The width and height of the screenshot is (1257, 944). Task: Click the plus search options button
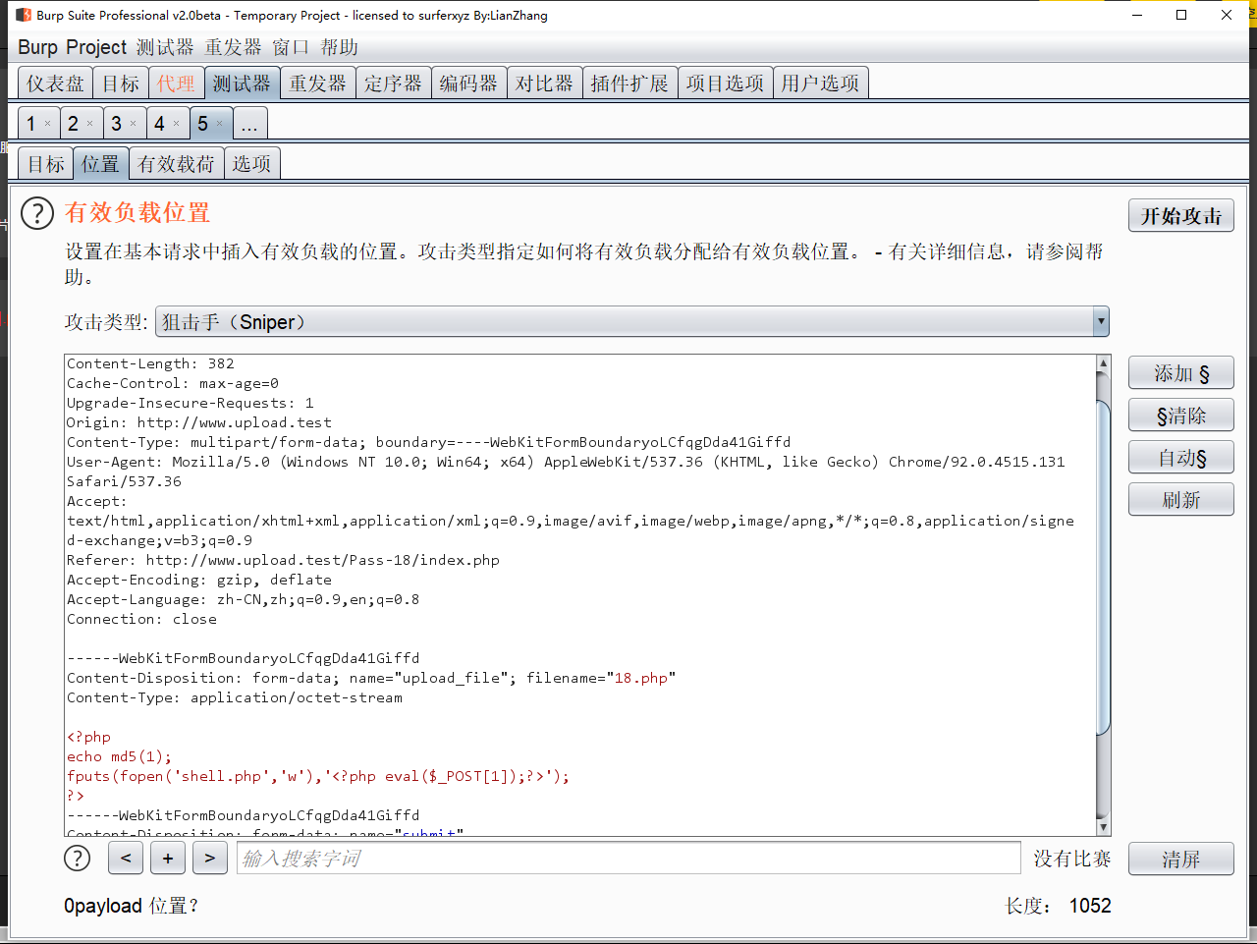coord(168,858)
